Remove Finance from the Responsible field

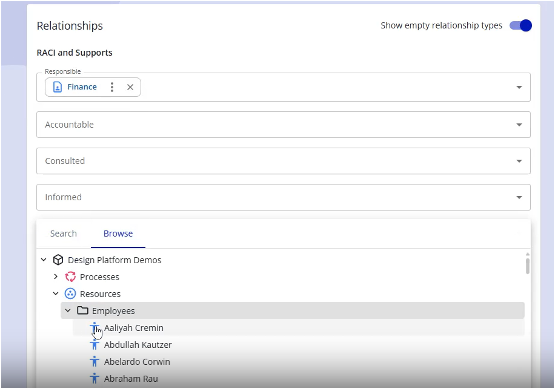pos(130,87)
